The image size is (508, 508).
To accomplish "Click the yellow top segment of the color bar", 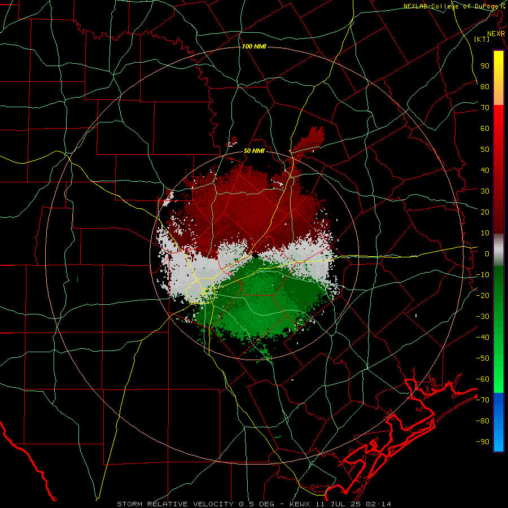I will [498, 78].
